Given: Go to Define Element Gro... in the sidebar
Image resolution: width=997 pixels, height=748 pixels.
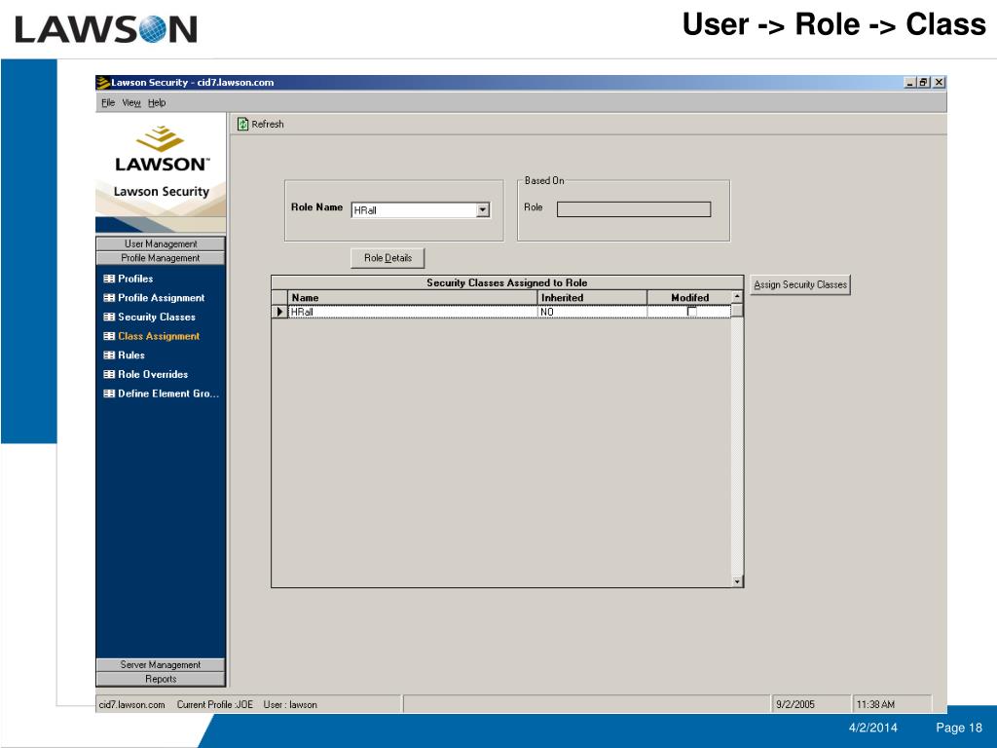Looking at the screenshot, I should tap(168, 393).
